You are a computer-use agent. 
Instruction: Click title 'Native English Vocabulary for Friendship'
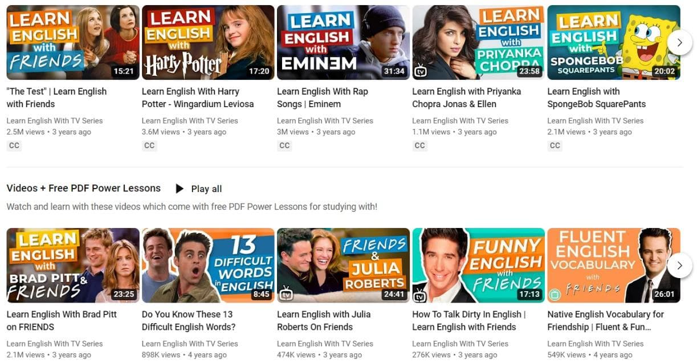[x=606, y=320]
